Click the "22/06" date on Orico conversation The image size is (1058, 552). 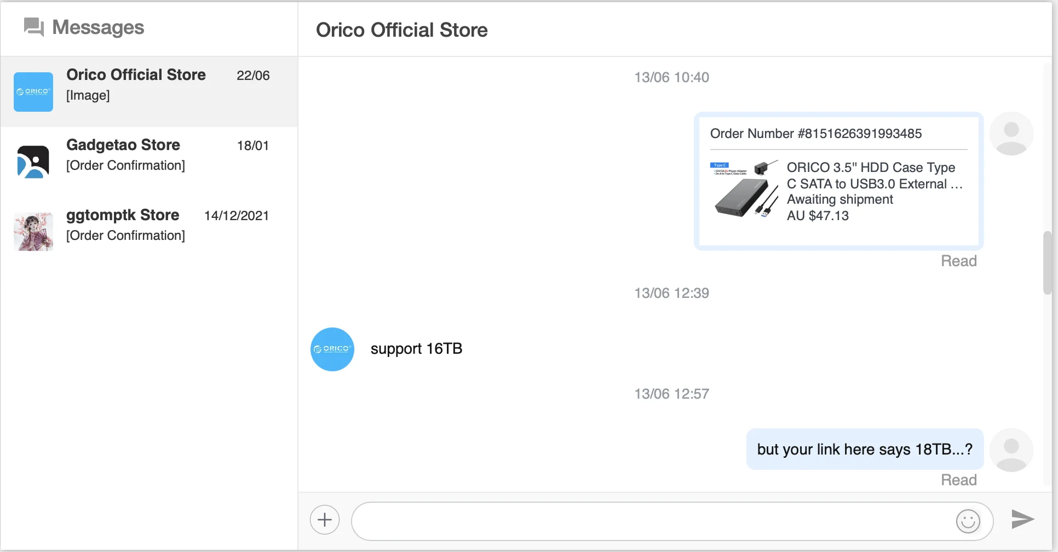tap(253, 76)
